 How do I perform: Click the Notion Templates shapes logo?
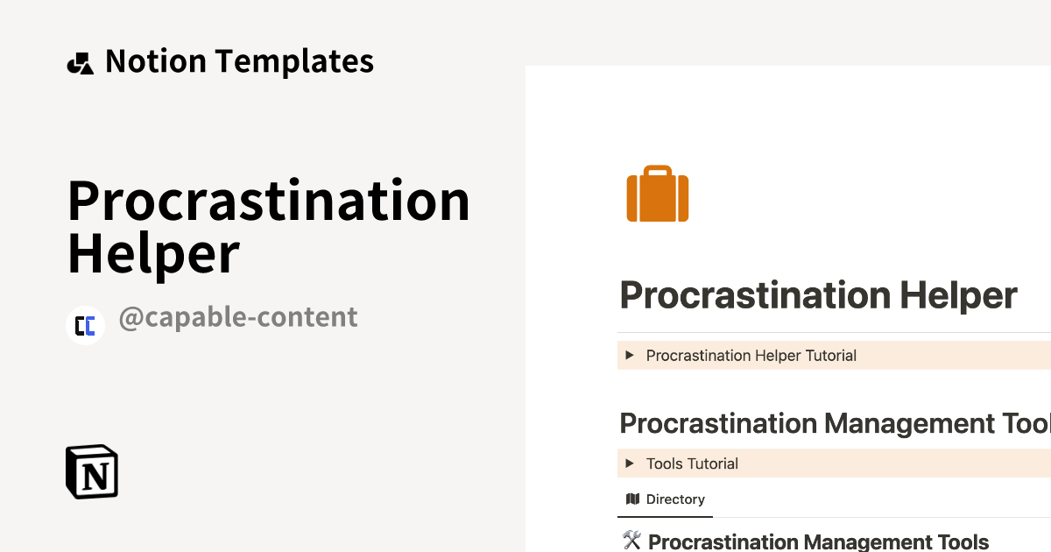click(81, 61)
